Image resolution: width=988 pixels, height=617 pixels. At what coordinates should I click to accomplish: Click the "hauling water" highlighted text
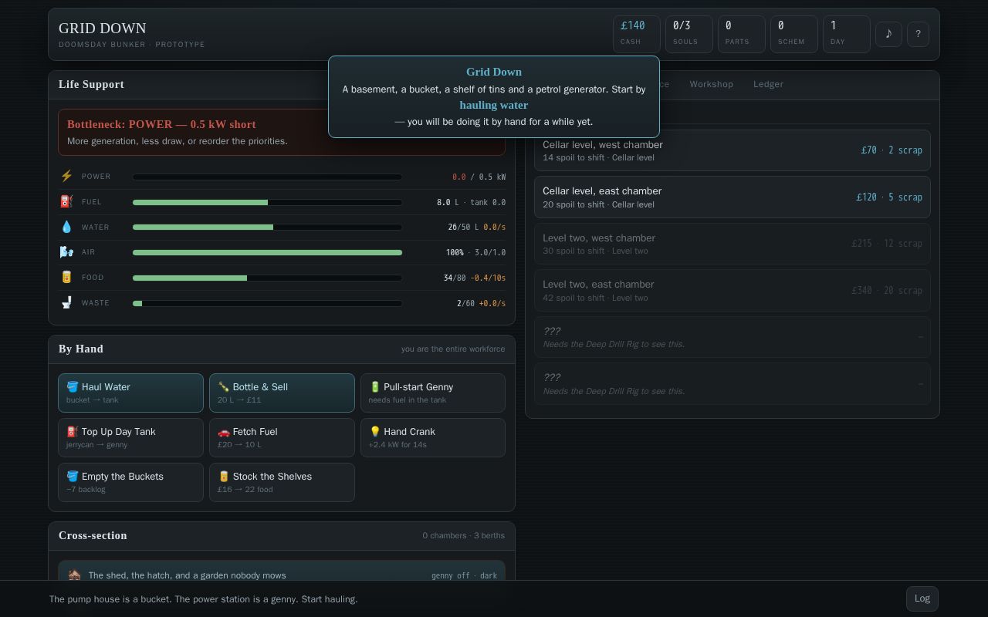[494, 105]
